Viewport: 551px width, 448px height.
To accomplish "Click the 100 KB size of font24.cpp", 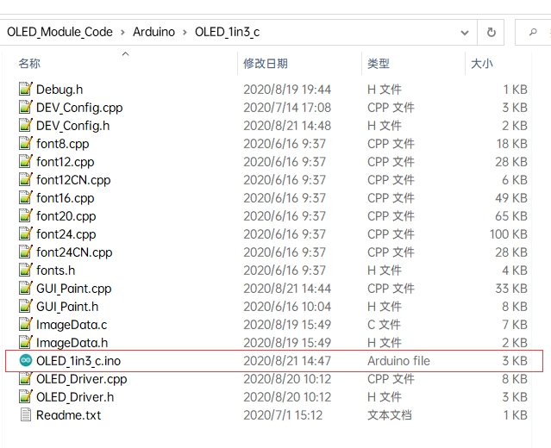I will point(509,234).
